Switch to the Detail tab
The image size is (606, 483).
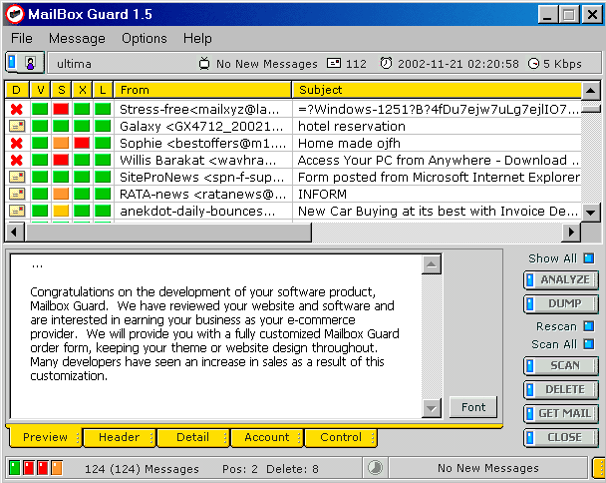point(192,437)
